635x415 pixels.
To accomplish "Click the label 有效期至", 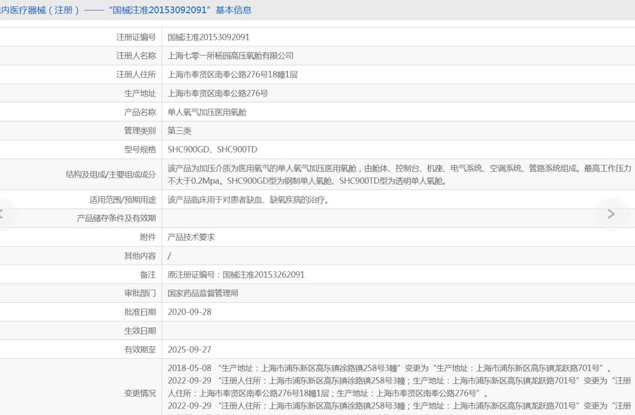I will pos(140,350).
